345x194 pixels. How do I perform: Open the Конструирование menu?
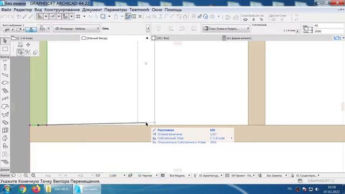pyautogui.click(x=62, y=10)
